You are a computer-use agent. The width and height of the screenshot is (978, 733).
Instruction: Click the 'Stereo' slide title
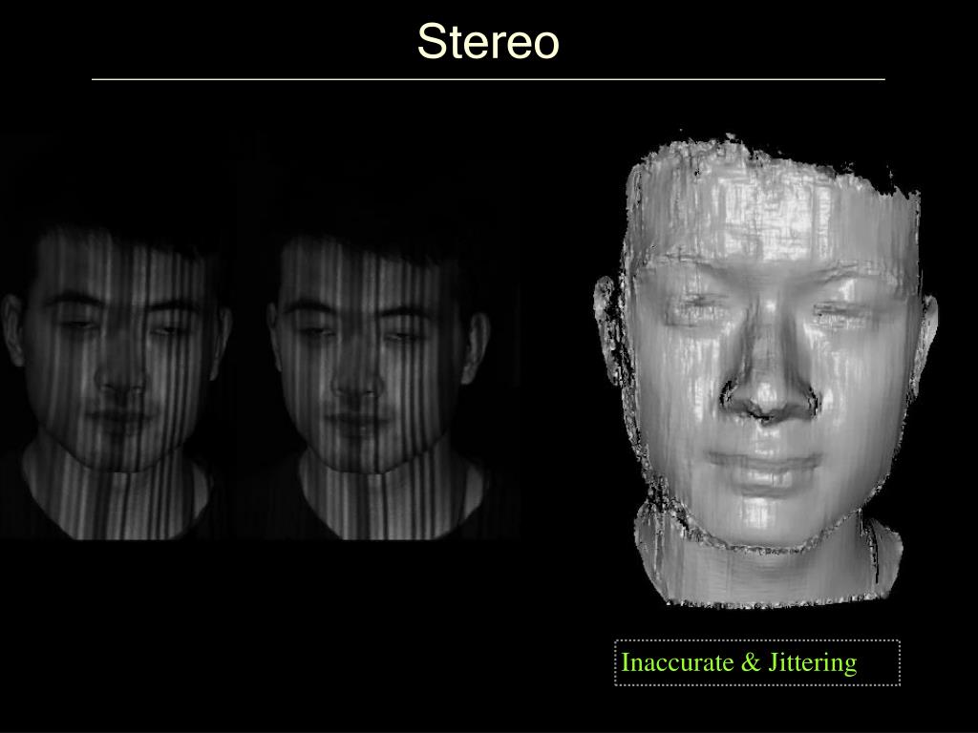(x=488, y=42)
